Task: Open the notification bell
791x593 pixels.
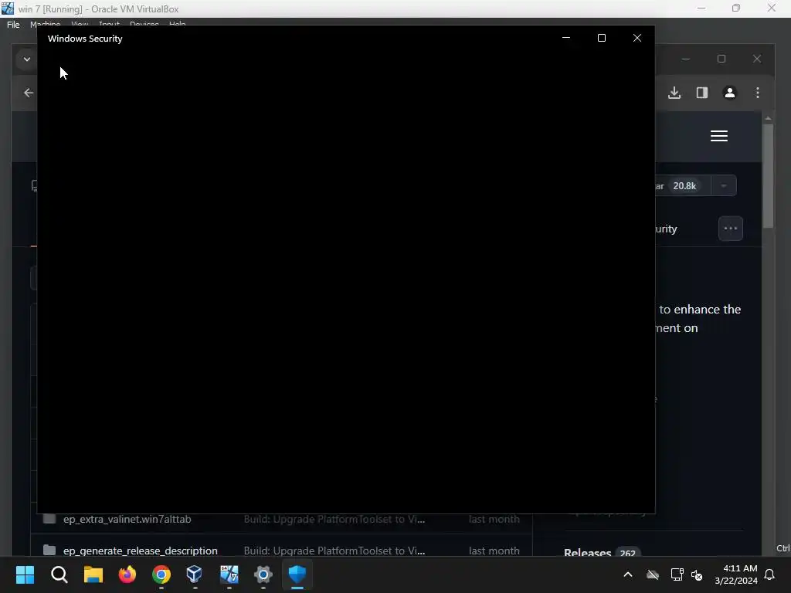Action: [x=770, y=574]
